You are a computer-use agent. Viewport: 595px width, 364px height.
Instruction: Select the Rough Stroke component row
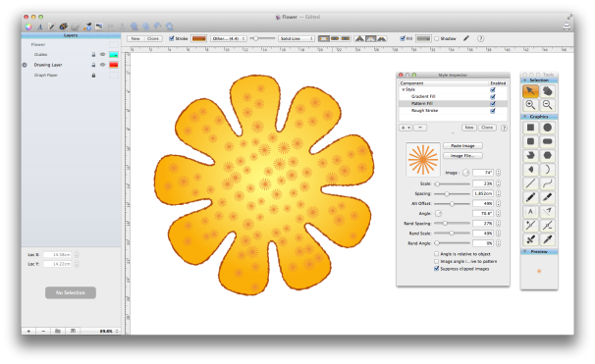[453, 111]
